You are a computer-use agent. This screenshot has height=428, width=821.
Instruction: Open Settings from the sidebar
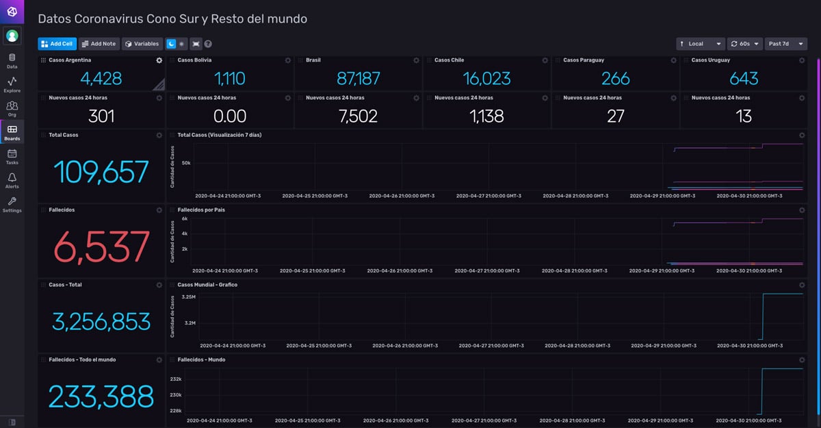coord(12,204)
